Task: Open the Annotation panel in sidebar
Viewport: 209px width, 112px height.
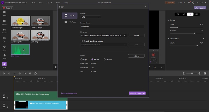Action: pos(4,14)
